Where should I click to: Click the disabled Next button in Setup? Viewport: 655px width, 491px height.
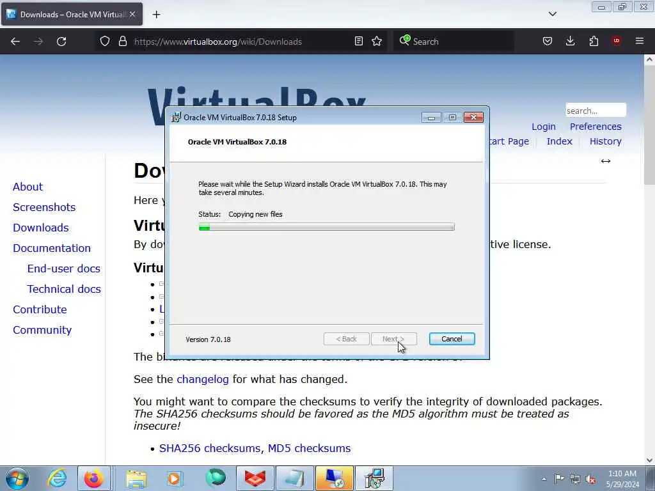point(393,339)
